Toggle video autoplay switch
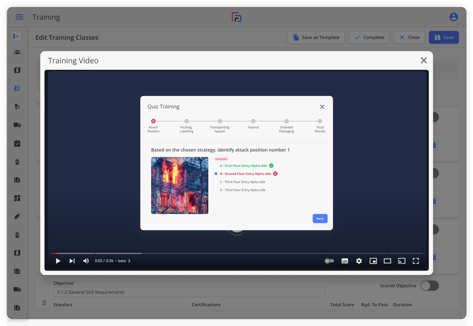 tap(329, 261)
